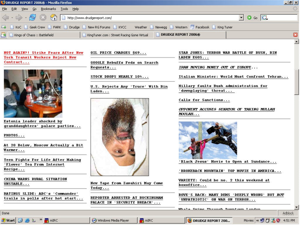Open the Geek Crew bookmark
The height and width of the screenshot is (225, 300).
35,27
